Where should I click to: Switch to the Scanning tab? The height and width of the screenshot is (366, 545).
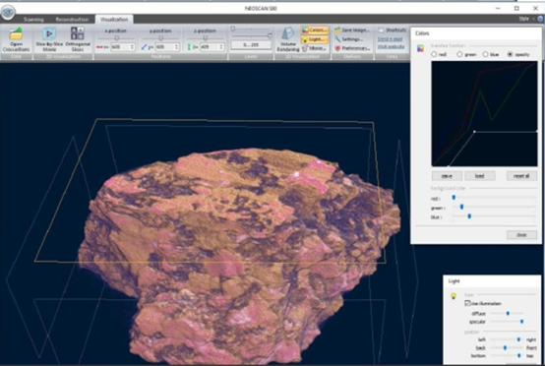point(33,20)
